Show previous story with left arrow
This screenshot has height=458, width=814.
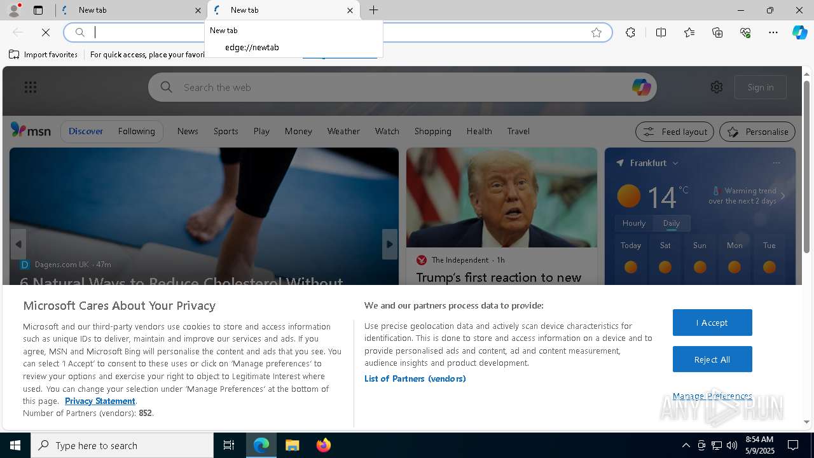click(18, 244)
